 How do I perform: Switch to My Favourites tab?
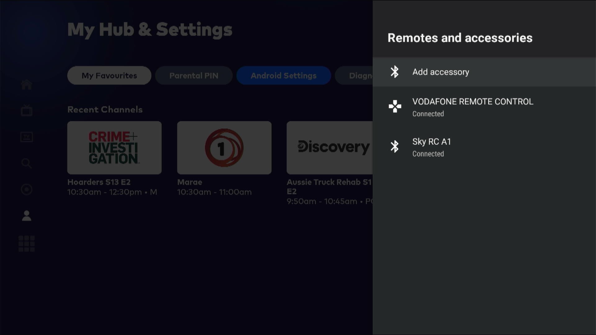(109, 75)
